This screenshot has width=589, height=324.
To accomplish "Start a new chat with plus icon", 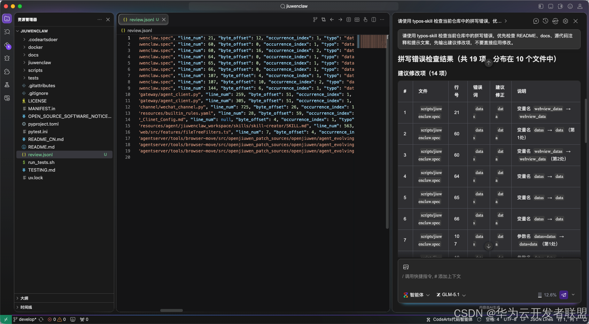I will click(x=536, y=21).
